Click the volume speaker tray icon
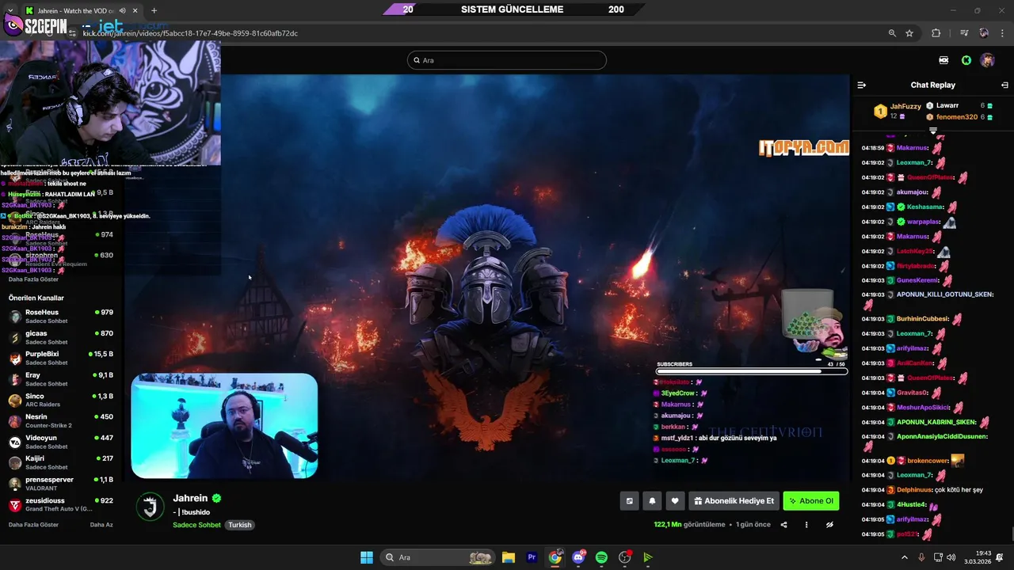Image resolution: width=1014 pixels, height=570 pixels. (951, 557)
